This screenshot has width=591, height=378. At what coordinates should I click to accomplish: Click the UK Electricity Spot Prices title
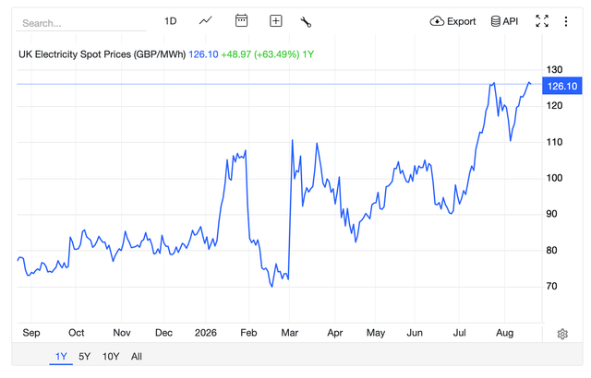[103, 54]
